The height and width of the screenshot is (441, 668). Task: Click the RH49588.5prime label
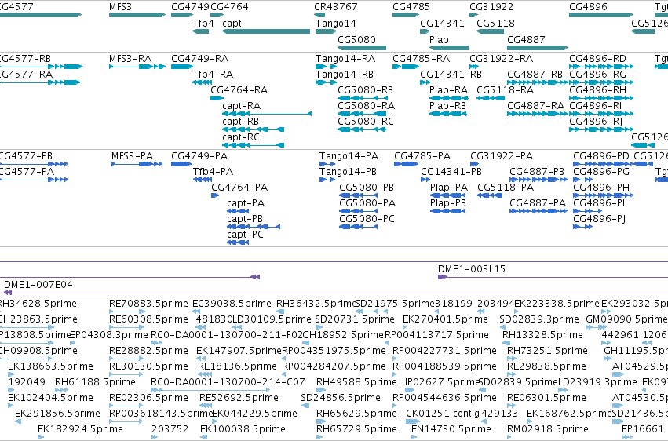[356, 382]
